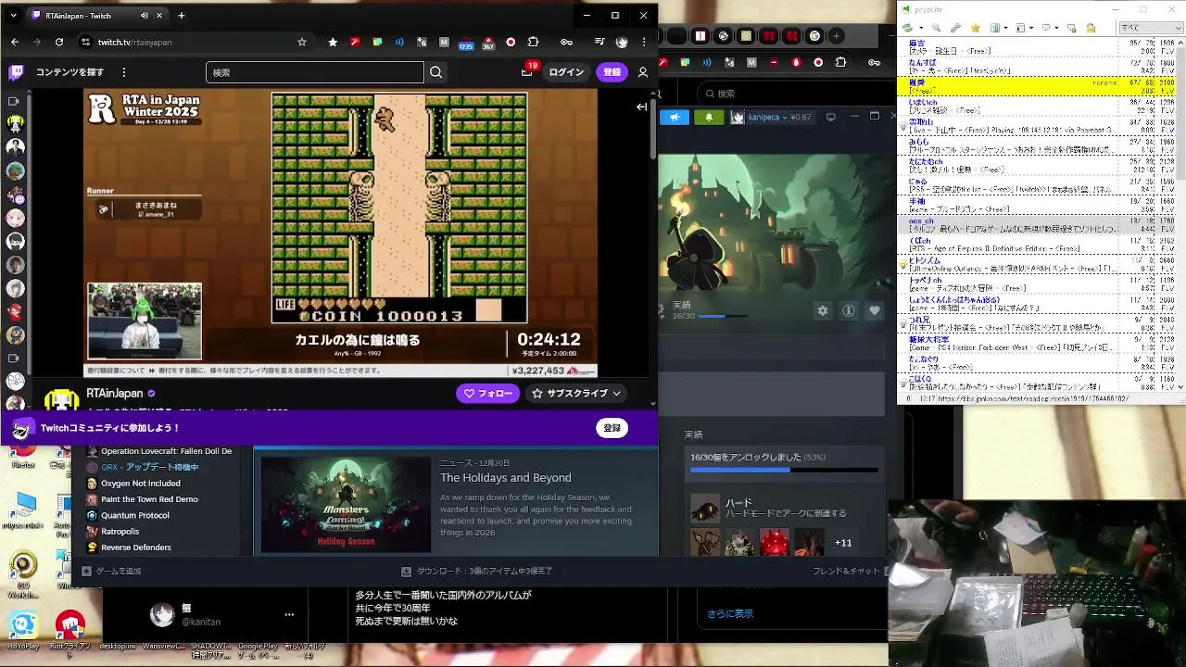Open Twitch notifications inbox with 19 badge

(527, 71)
